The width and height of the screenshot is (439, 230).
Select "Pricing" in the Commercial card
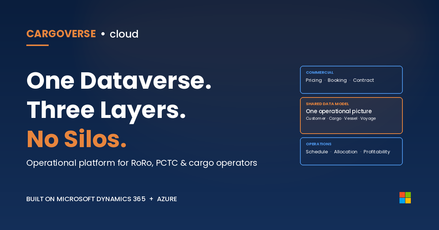click(314, 80)
